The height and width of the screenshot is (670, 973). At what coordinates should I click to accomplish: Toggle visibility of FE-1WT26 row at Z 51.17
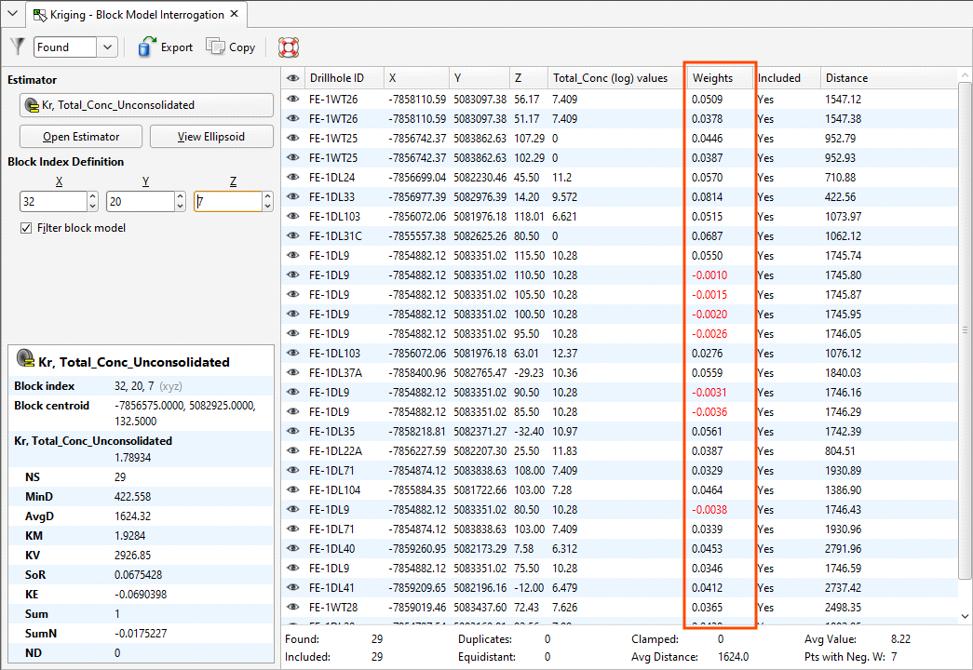pos(293,118)
